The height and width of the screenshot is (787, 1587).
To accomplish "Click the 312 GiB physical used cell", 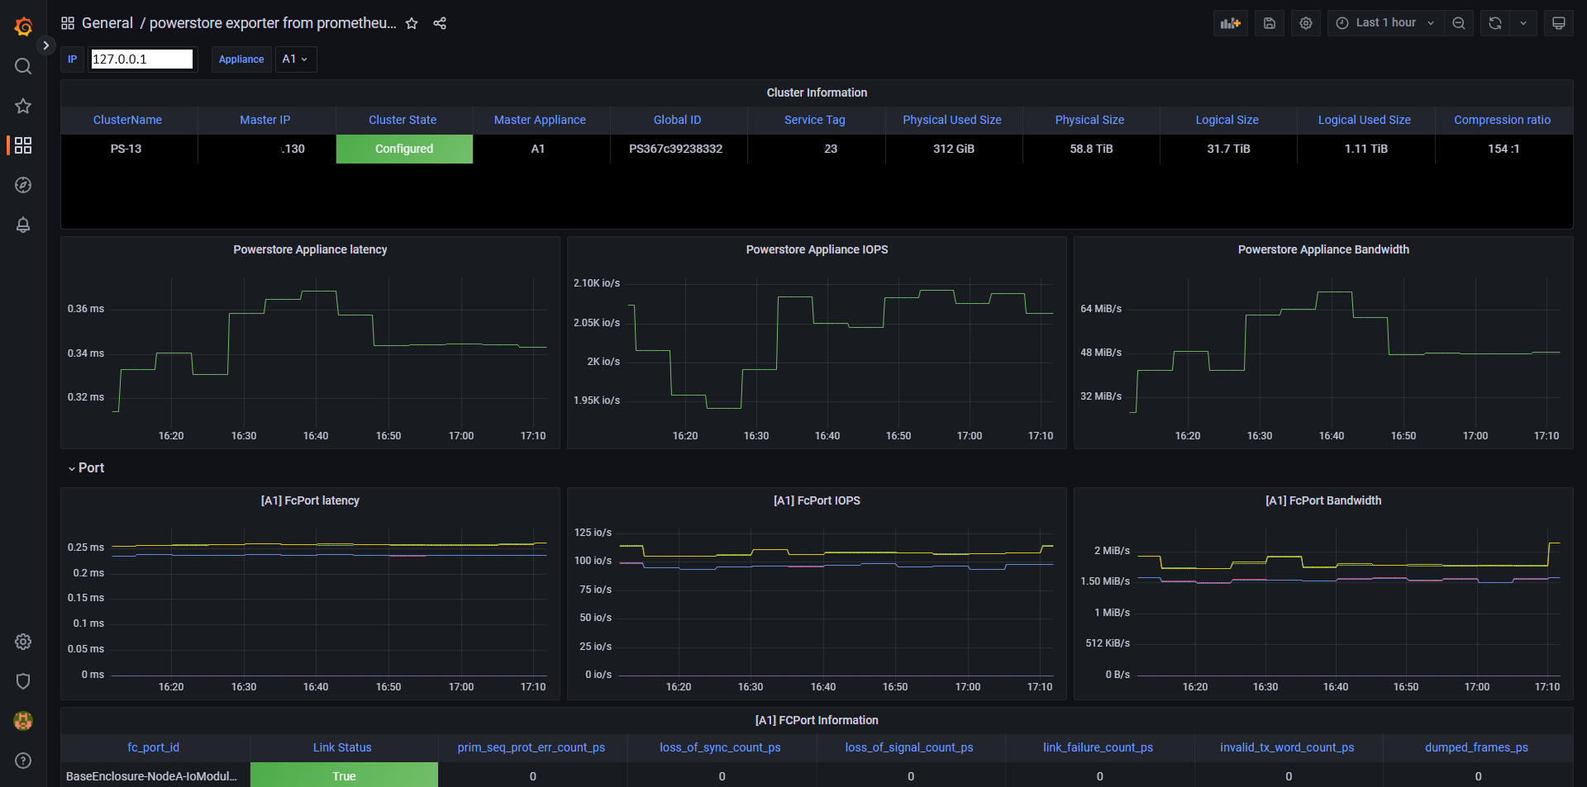I will (x=954, y=149).
